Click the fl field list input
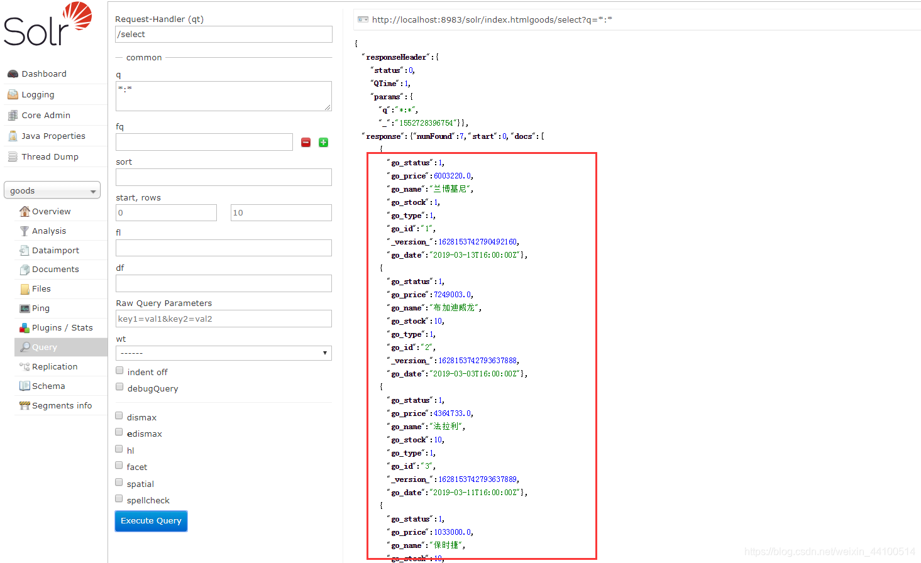This screenshot has width=921, height=563. click(x=224, y=248)
